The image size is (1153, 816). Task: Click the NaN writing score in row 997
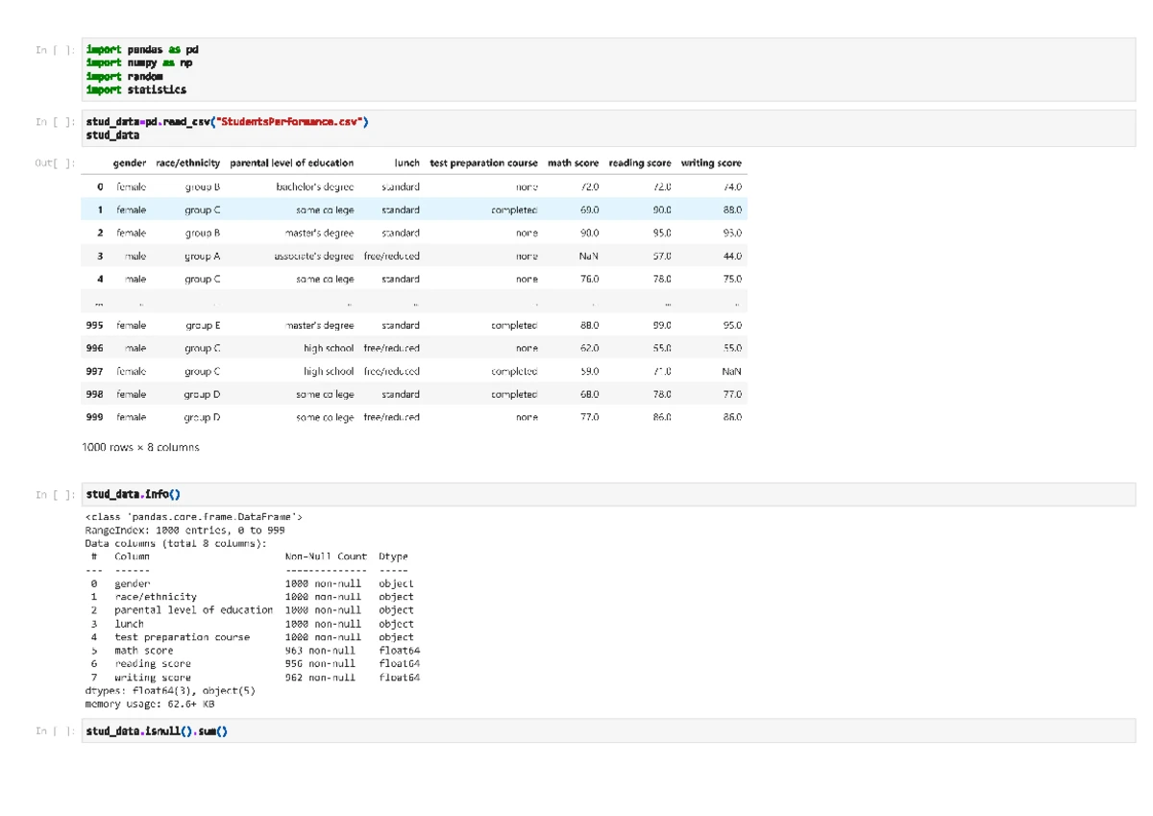[732, 371]
